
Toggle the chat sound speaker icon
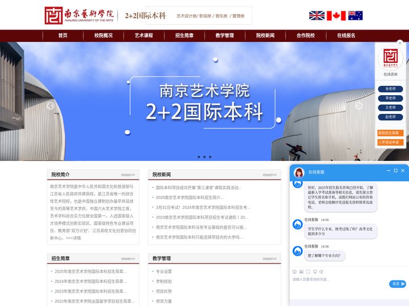[x=322, y=271]
